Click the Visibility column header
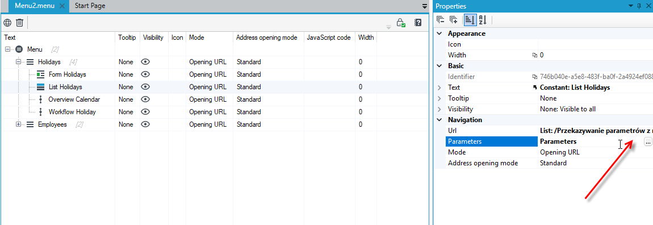 (x=154, y=37)
